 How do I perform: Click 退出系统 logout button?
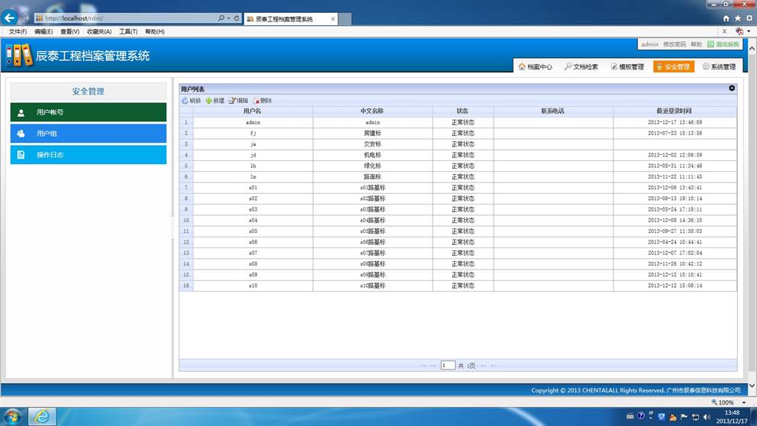[722, 44]
